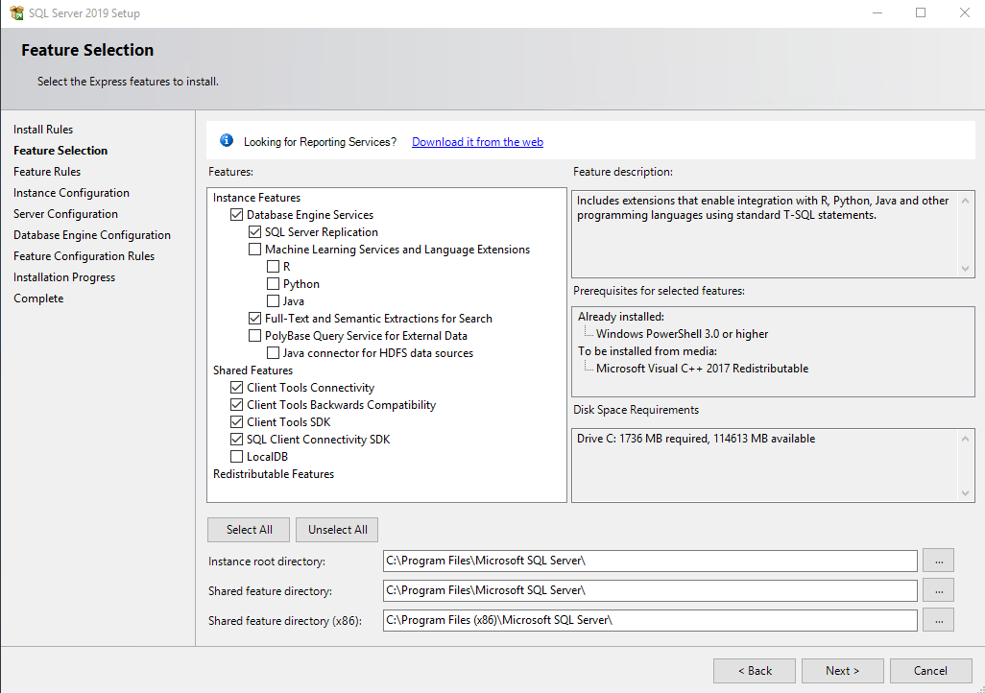Enable Machine Learning Services and Language Extensions
Screen dimensions: 985x693
coord(255,250)
